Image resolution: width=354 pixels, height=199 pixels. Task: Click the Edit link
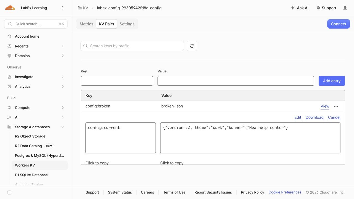[298, 117]
